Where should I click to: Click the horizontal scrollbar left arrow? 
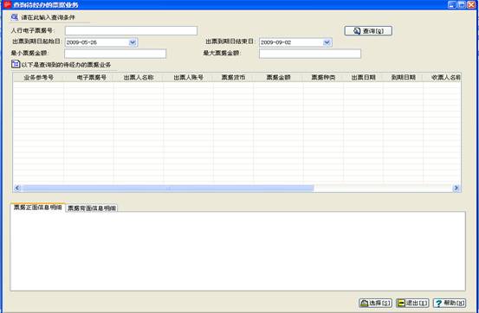17,188
